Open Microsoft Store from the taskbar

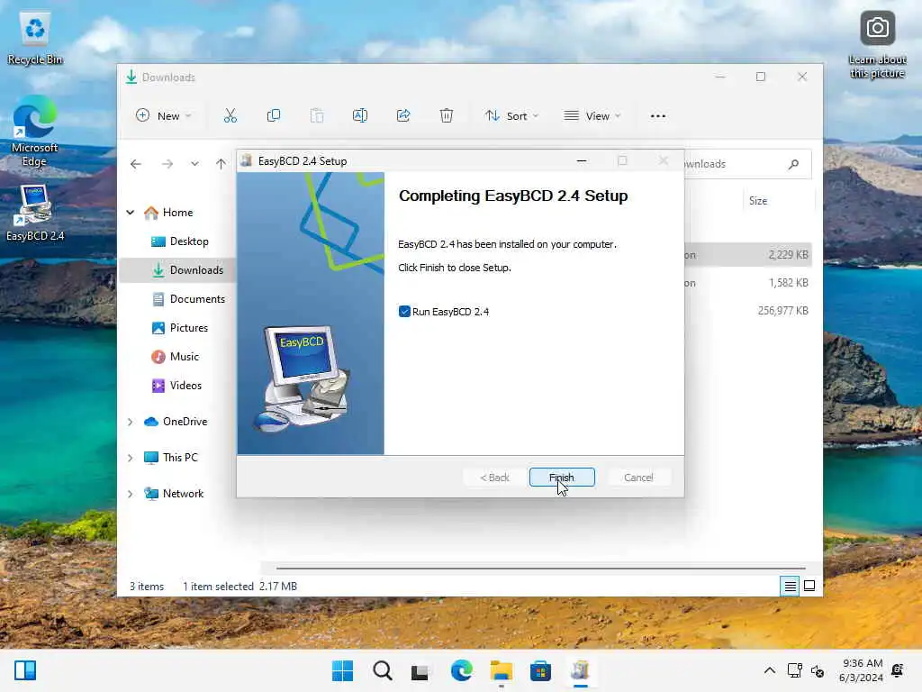pyautogui.click(x=540, y=670)
